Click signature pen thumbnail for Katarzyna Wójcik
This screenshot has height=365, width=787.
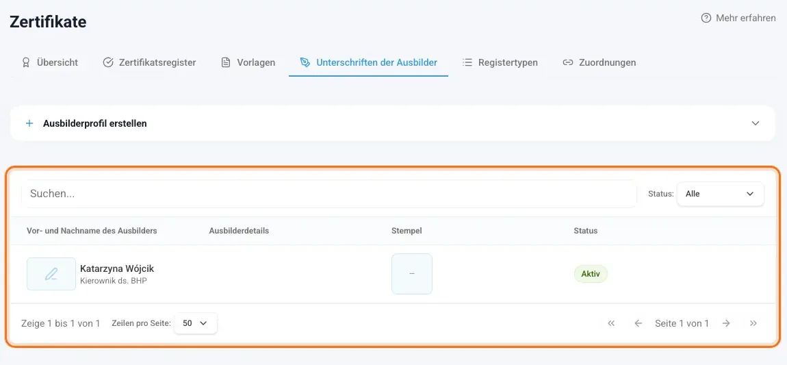click(51, 274)
